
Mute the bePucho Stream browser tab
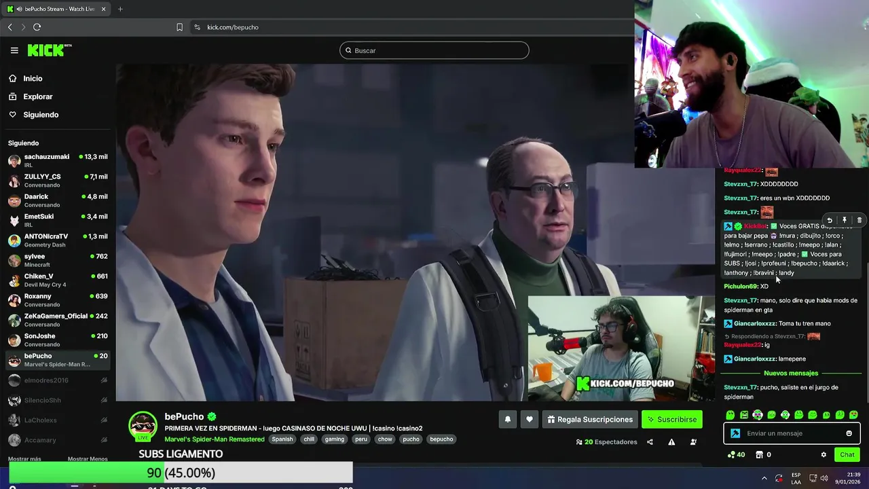point(20,9)
